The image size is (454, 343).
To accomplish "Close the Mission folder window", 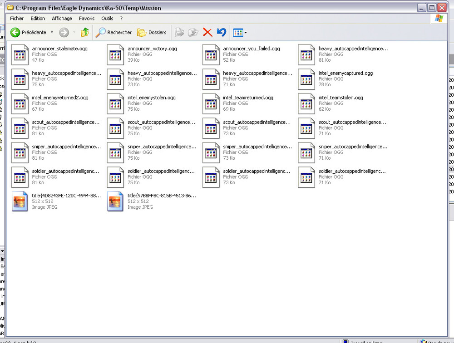I will (x=442, y=8).
